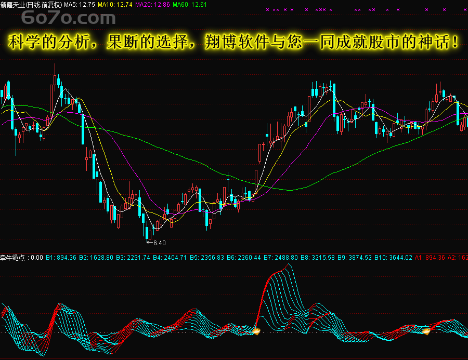The height and width of the screenshot is (360, 468).
Task: Click the 6.40 lowest price label
Action: click(160, 243)
